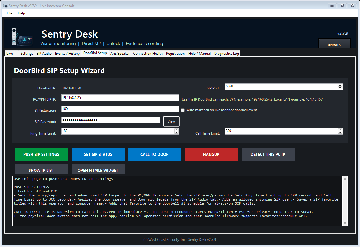Enable Auto makecall on doorbell event checkbox
360x247 pixels.
coord(183,110)
